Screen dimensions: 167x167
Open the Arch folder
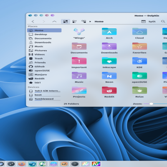point(109,33)
